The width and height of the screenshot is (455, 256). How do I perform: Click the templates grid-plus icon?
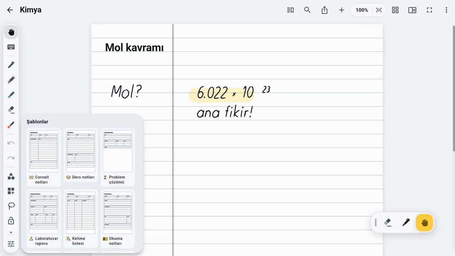pyautogui.click(x=11, y=191)
